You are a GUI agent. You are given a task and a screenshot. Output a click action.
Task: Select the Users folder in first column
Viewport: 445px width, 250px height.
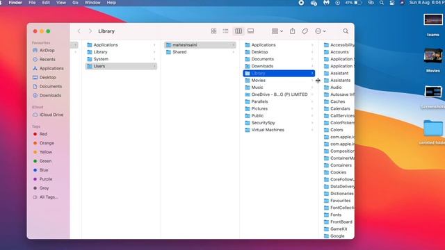121,67
